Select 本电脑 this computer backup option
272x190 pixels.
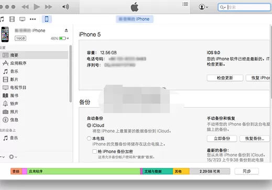(89, 139)
